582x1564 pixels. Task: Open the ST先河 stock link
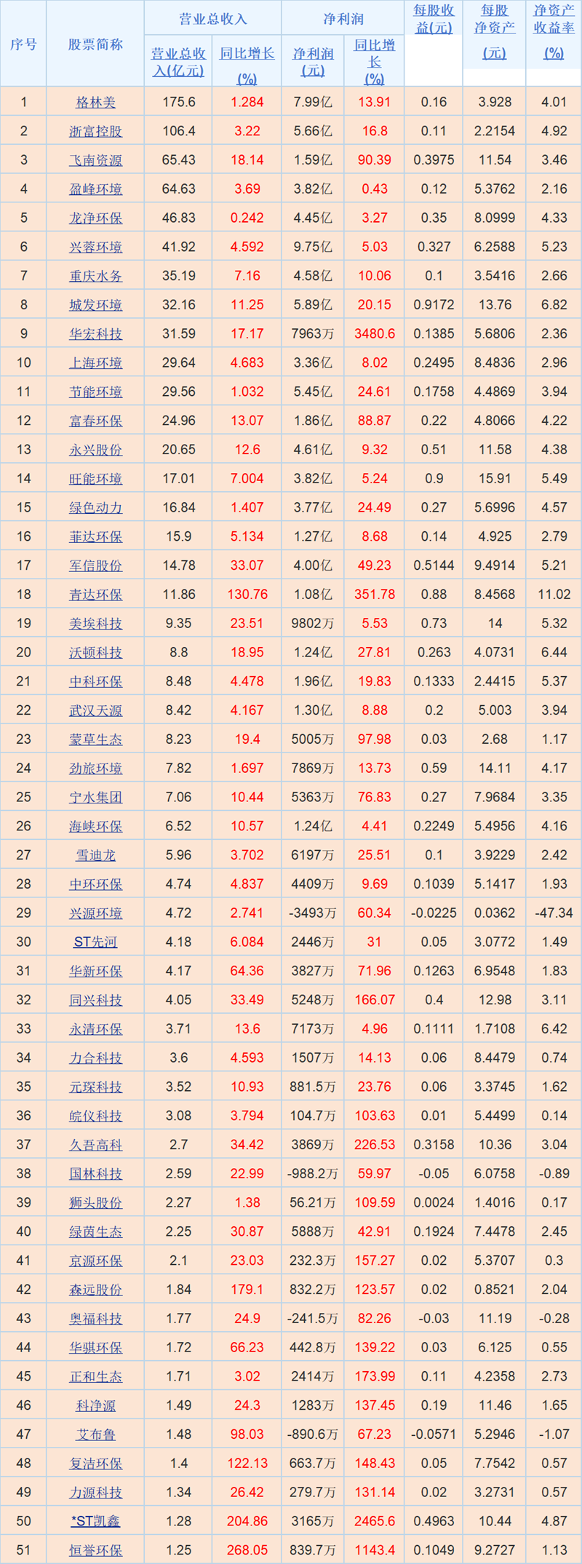click(x=95, y=942)
